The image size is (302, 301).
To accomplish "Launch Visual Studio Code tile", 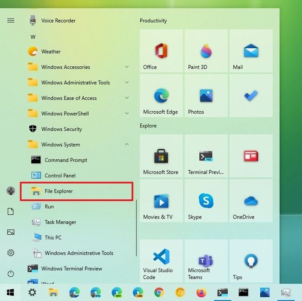I will 161,261.
